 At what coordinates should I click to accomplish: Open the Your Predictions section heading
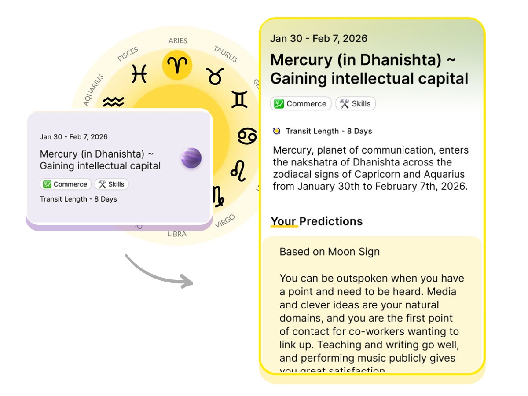pos(316,221)
